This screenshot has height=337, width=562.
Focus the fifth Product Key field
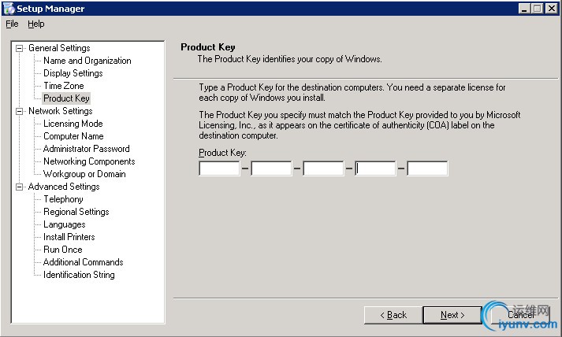tap(427, 168)
